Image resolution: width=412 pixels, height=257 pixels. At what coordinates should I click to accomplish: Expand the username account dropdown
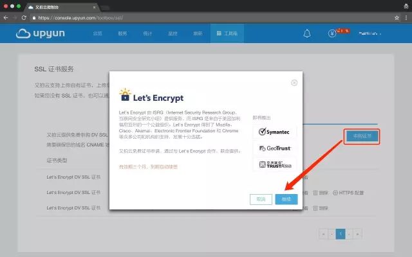370,33
